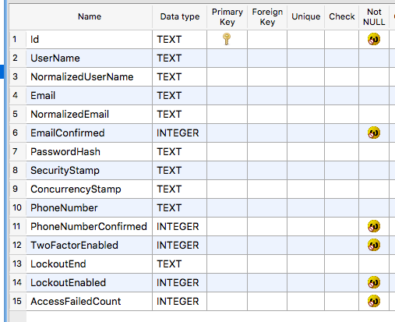Select row number 13 for LockoutEnd
Image resolution: width=395 pixels, height=322 pixels.
coord(17,264)
